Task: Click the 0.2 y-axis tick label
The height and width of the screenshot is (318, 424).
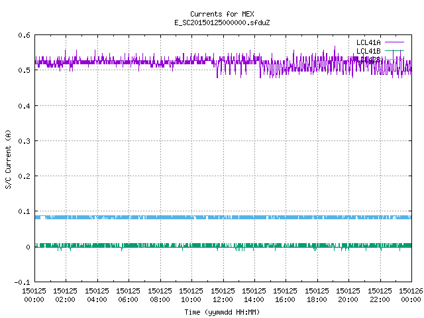Action: tap(24, 176)
